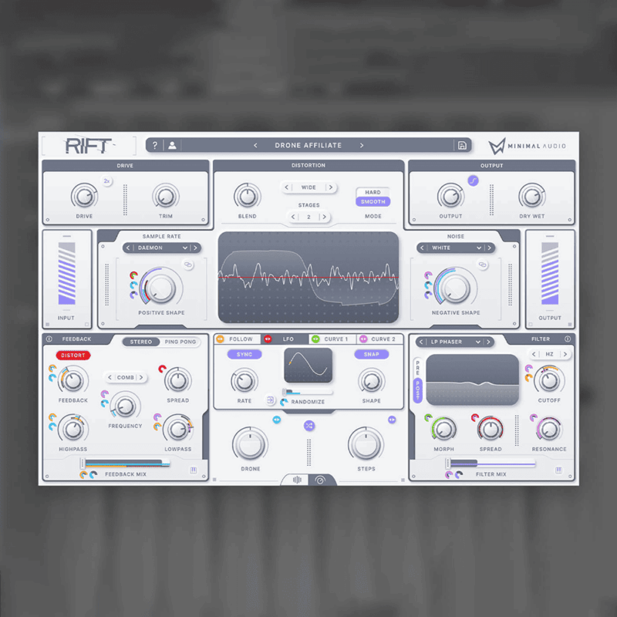Click the piano keys icon in Feedback Mix
The image size is (617, 617).
pos(194,470)
